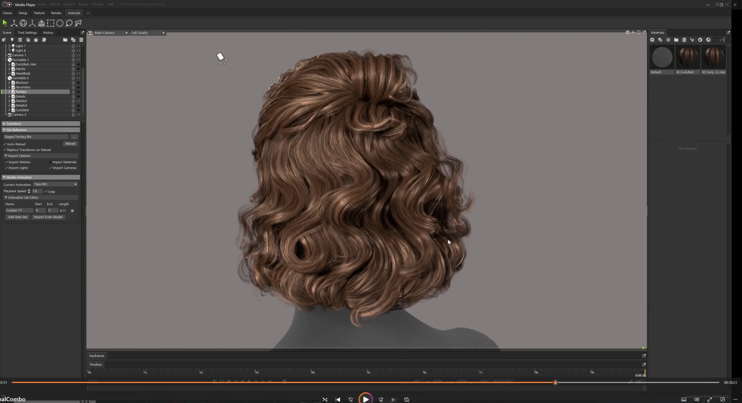Select the circle selection tool
Viewport: 742px width, 403px height.
click(x=60, y=23)
